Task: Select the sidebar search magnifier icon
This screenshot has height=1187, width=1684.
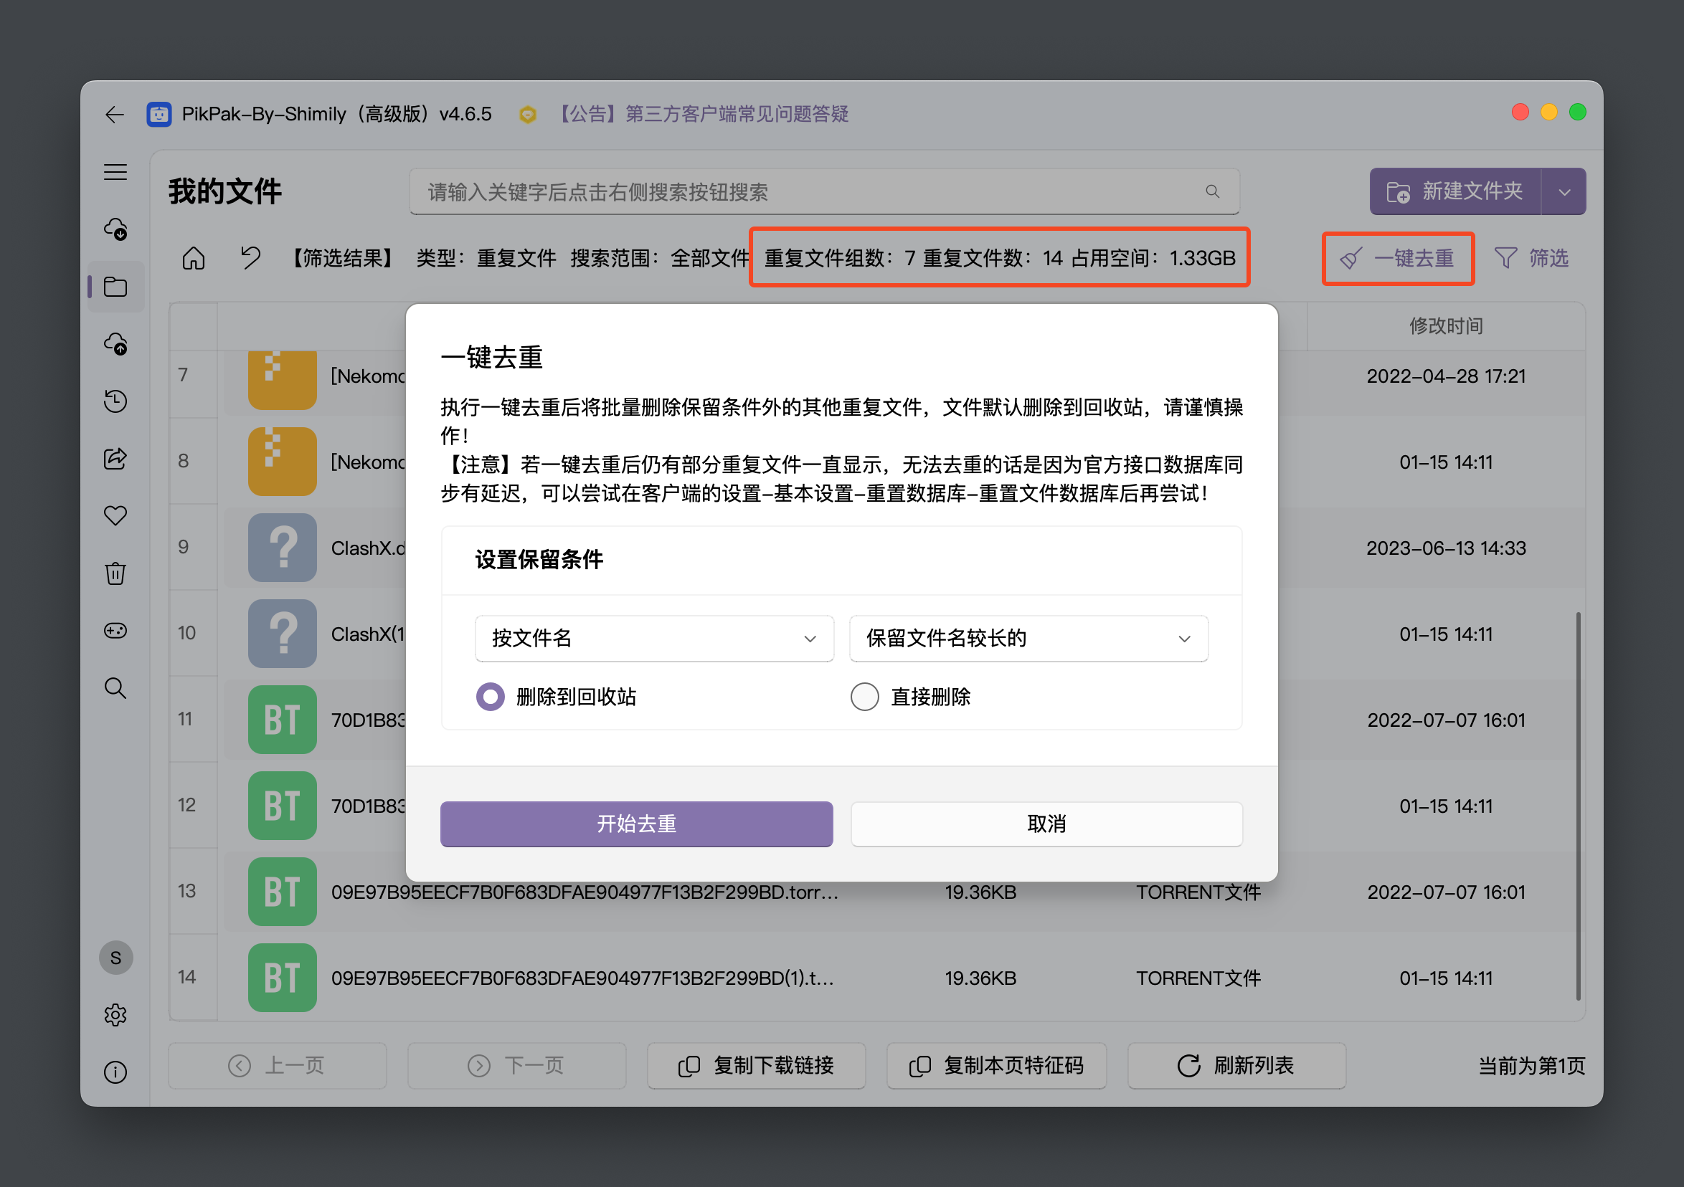Action: click(x=115, y=687)
